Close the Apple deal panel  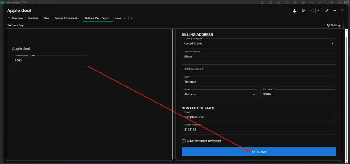pos(342,10)
